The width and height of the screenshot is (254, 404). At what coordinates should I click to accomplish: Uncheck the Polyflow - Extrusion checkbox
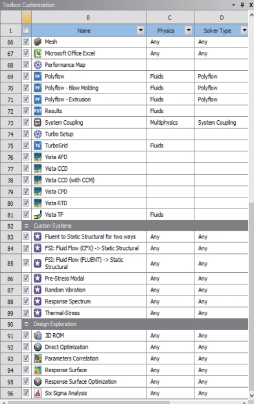[26, 99]
